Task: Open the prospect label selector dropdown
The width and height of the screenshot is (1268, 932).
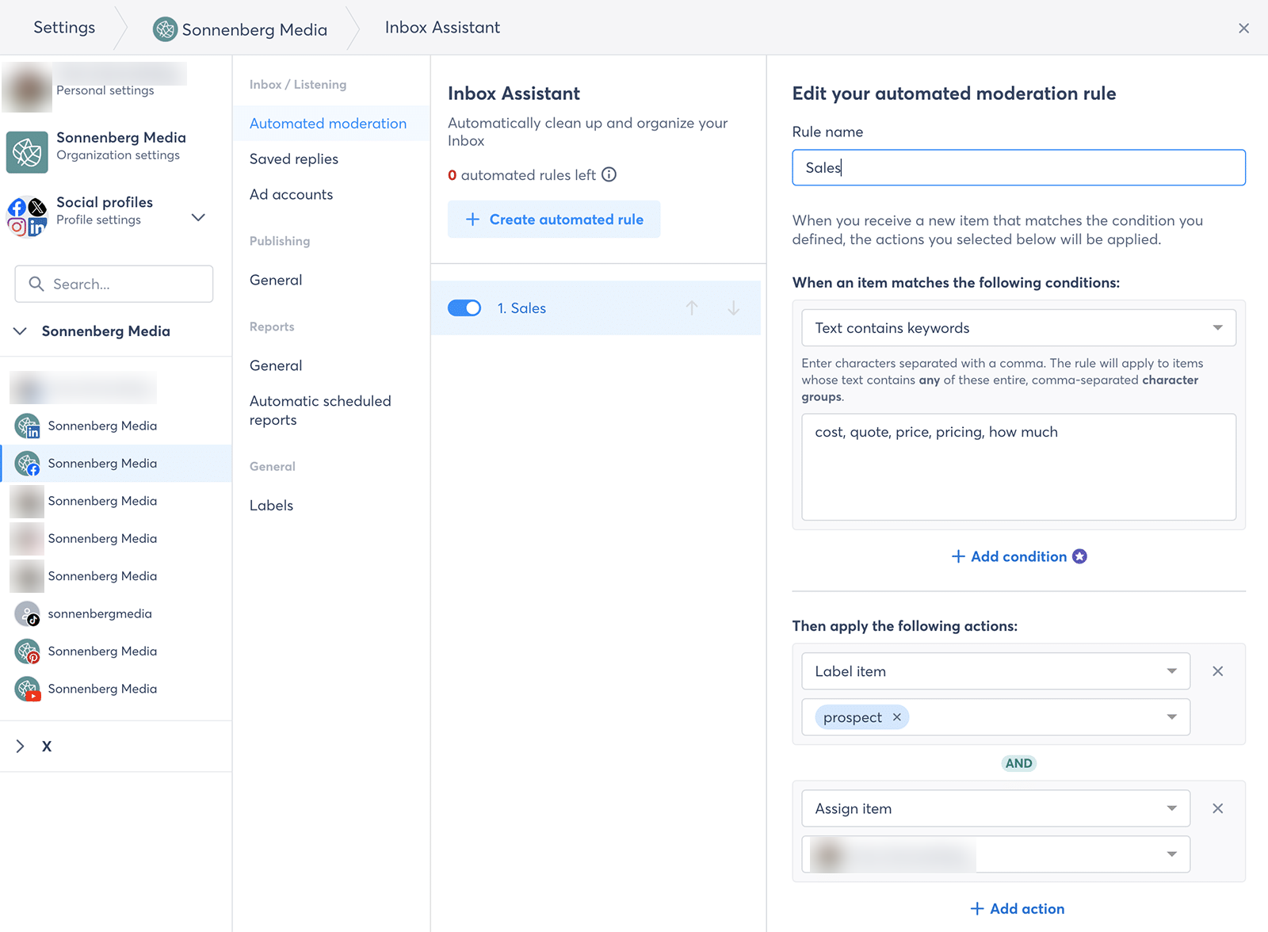Action: tap(995, 717)
